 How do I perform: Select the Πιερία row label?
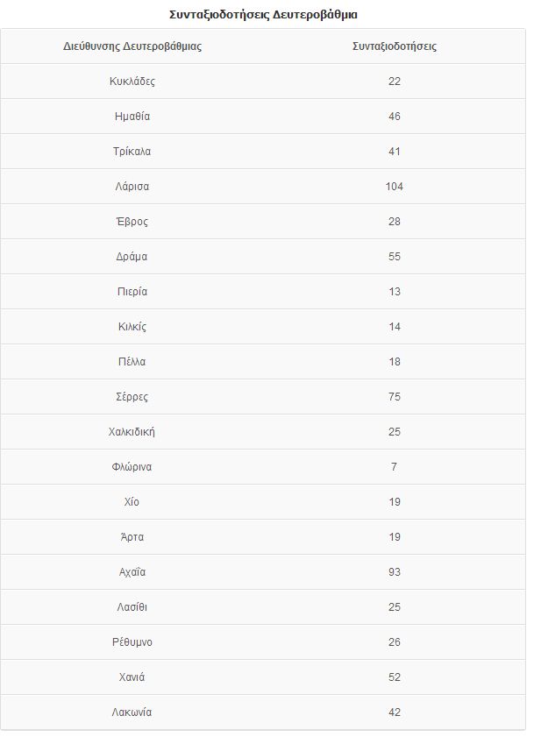pos(133,292)
